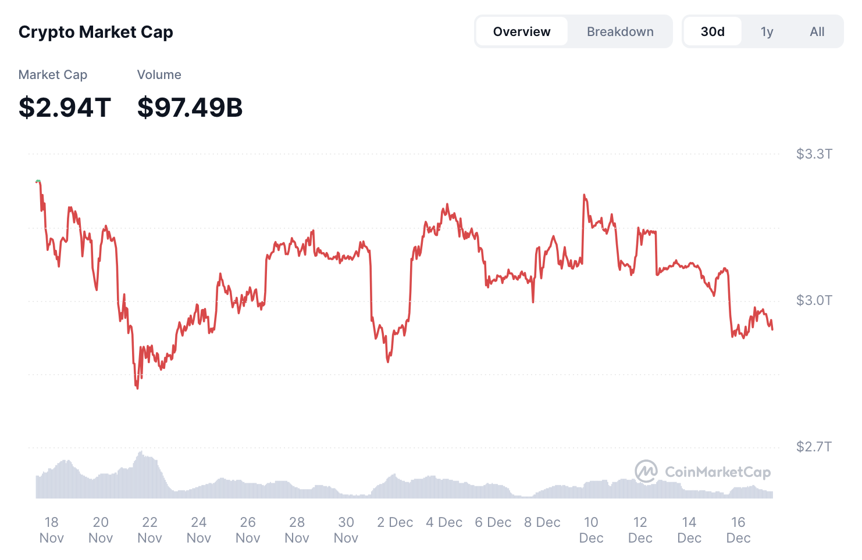Click the Volume label
Viewport: 862px width, 560px height.
tap(159, 74)
